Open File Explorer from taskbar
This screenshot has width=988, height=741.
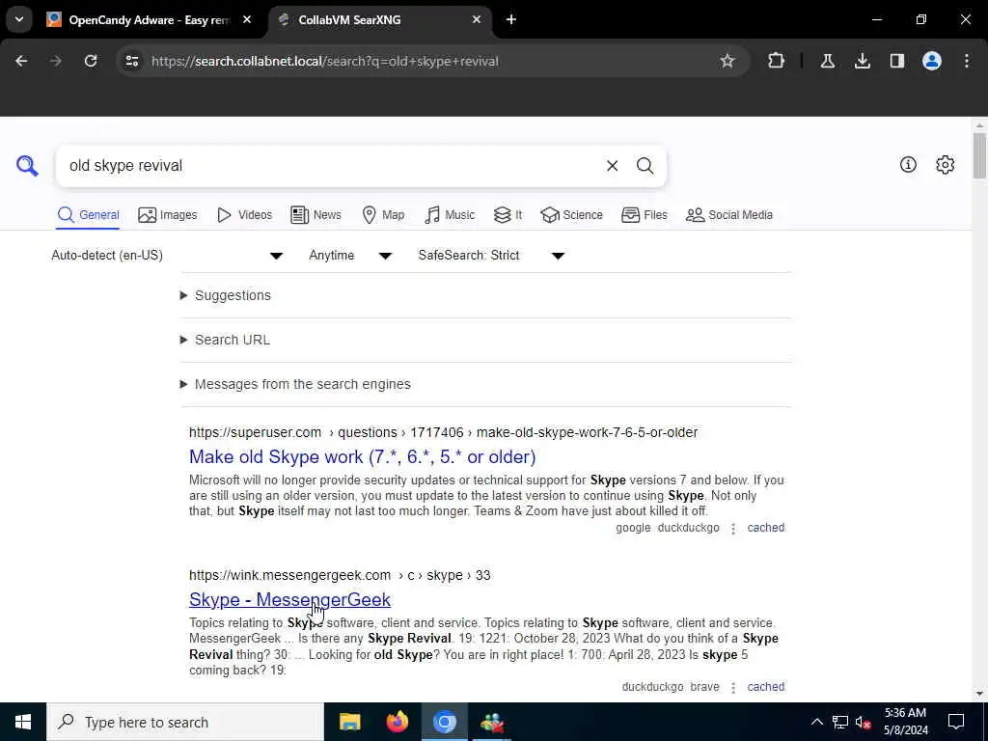click(349, 722)
